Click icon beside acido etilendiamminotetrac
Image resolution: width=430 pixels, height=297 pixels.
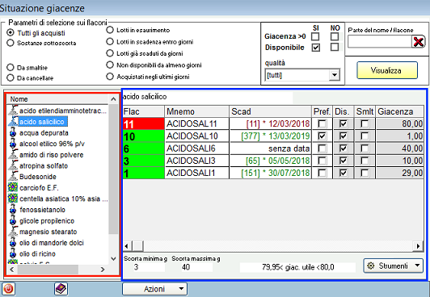coord(13,111)
